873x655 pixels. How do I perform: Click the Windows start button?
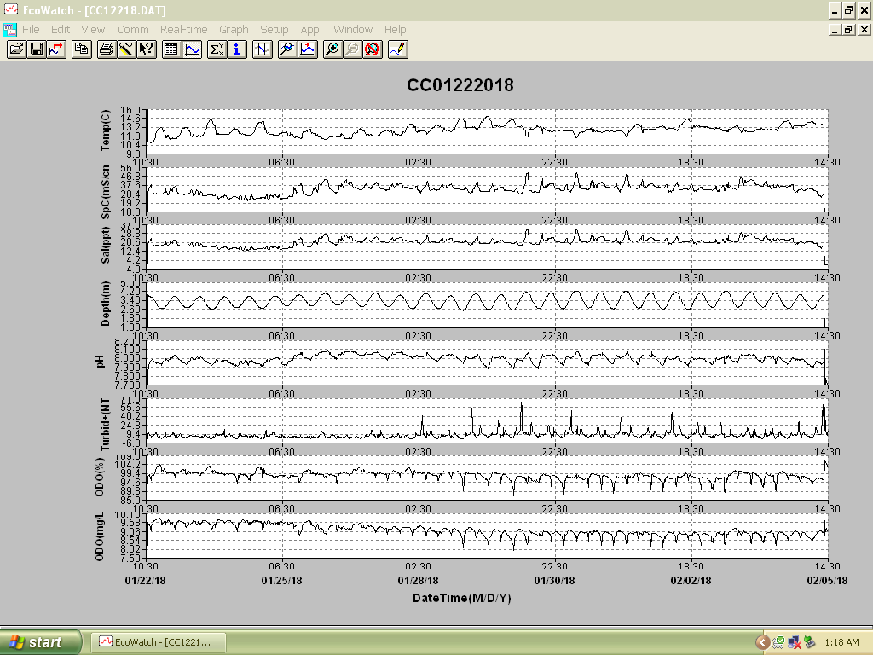click(x=40, y=642)
